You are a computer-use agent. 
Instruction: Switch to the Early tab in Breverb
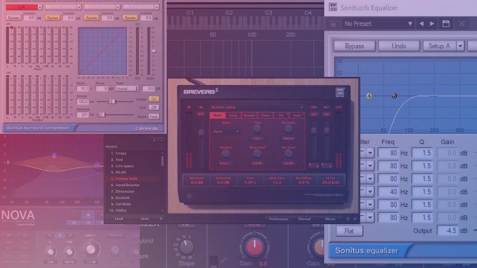[x=233, y=115]
